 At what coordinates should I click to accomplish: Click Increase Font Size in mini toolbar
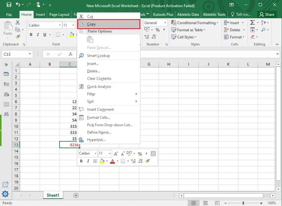click(116, 154)
